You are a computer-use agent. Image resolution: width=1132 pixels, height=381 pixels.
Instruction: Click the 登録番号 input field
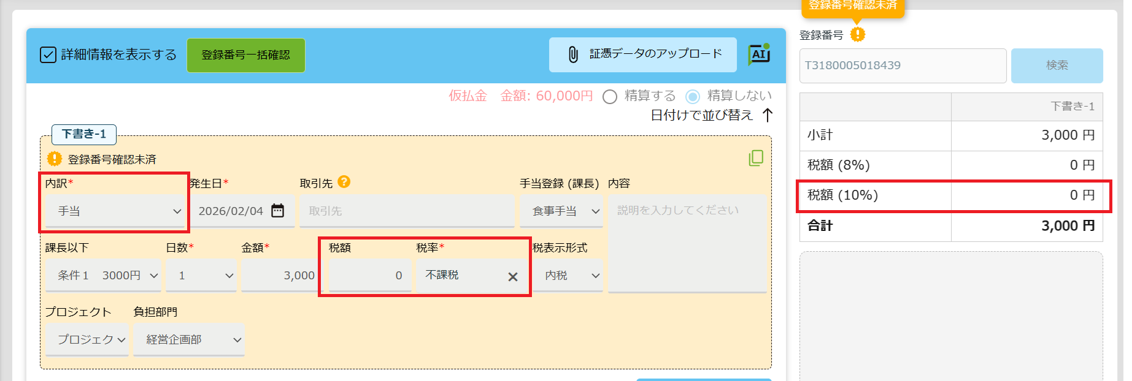902,66
